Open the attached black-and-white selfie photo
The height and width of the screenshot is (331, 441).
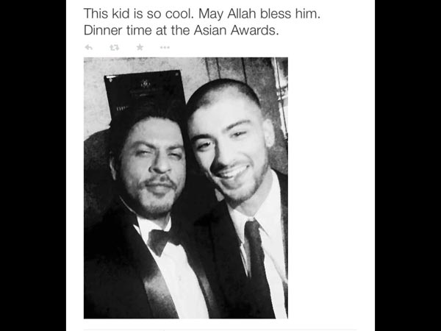pyautogui.click(x=186, y=188)
